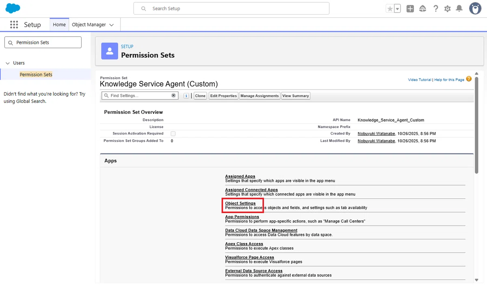Screen dimensions: 487x286
Task: Open the Object Manager tab dropdown arrow
Action: 112,25
